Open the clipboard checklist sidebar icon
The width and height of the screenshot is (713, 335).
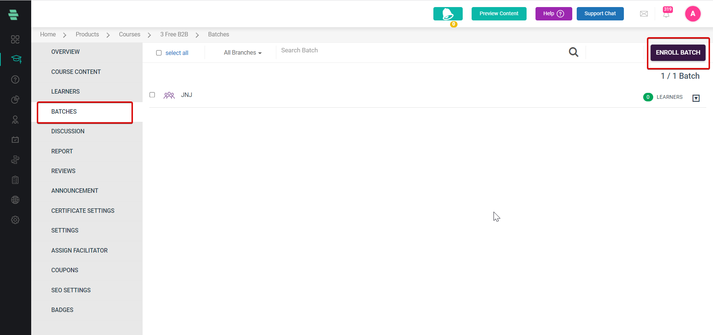click(15, 180)
